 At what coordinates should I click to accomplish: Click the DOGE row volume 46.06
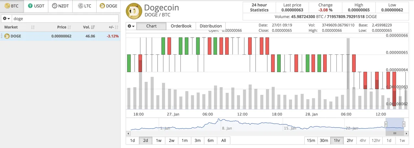click(x=90, y=36)
